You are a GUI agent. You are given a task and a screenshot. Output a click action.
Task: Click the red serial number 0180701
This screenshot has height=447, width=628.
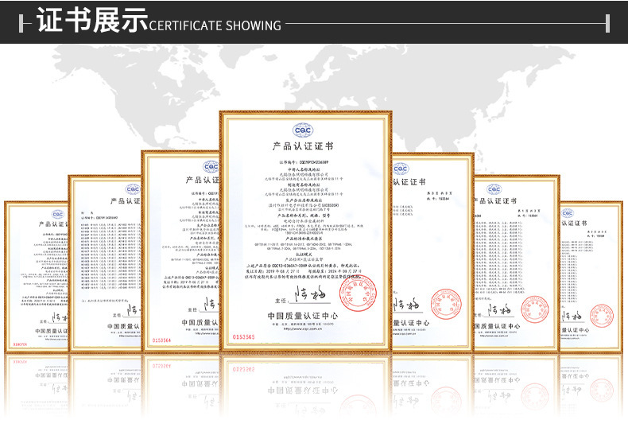[x=20, y=344]
